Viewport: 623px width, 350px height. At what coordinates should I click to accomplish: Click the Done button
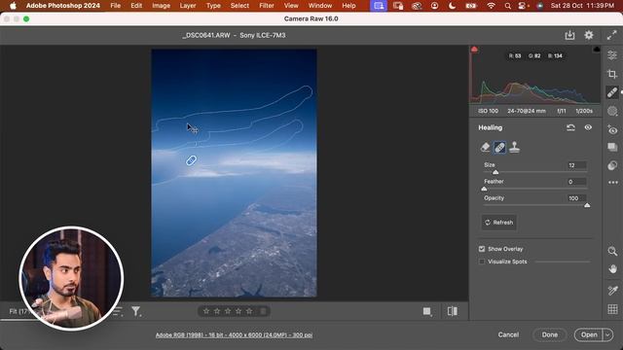(549, 334)
